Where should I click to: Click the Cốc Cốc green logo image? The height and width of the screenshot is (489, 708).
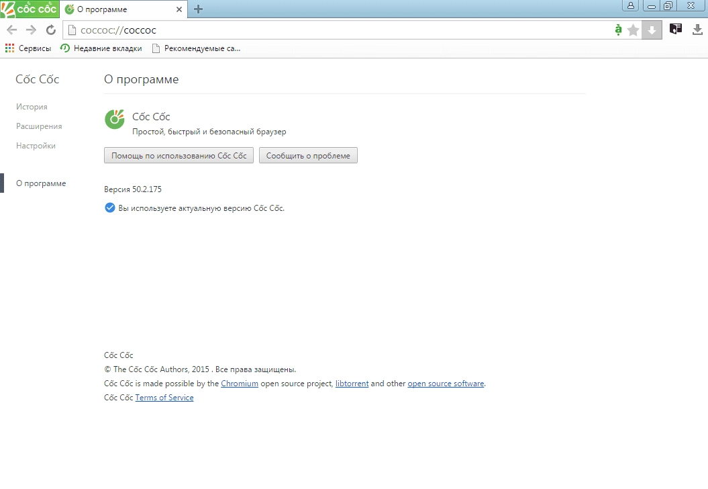[x=115, y=120]
